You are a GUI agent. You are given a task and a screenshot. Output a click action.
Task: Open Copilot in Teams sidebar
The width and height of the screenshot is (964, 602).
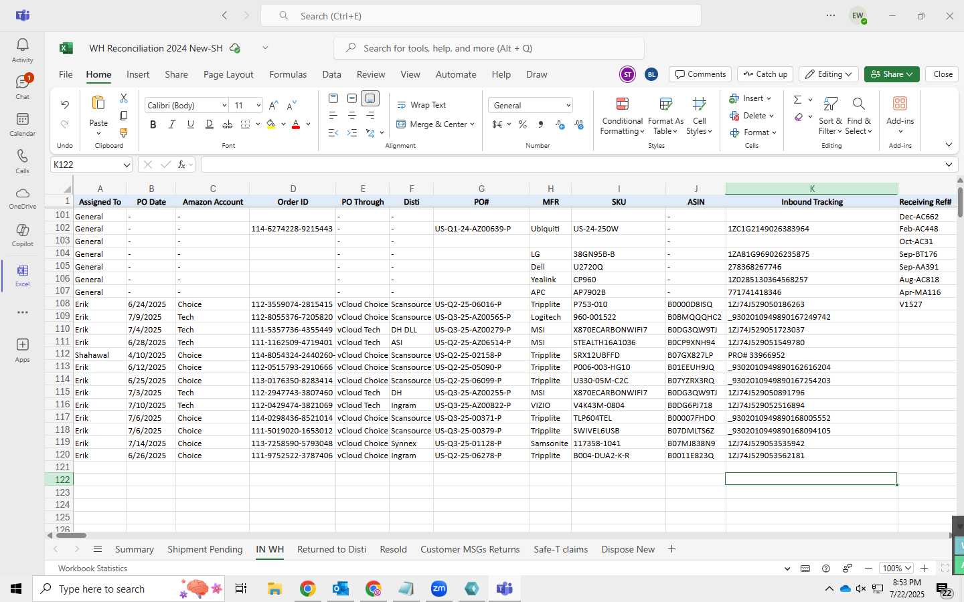click(x=22, y=230)
